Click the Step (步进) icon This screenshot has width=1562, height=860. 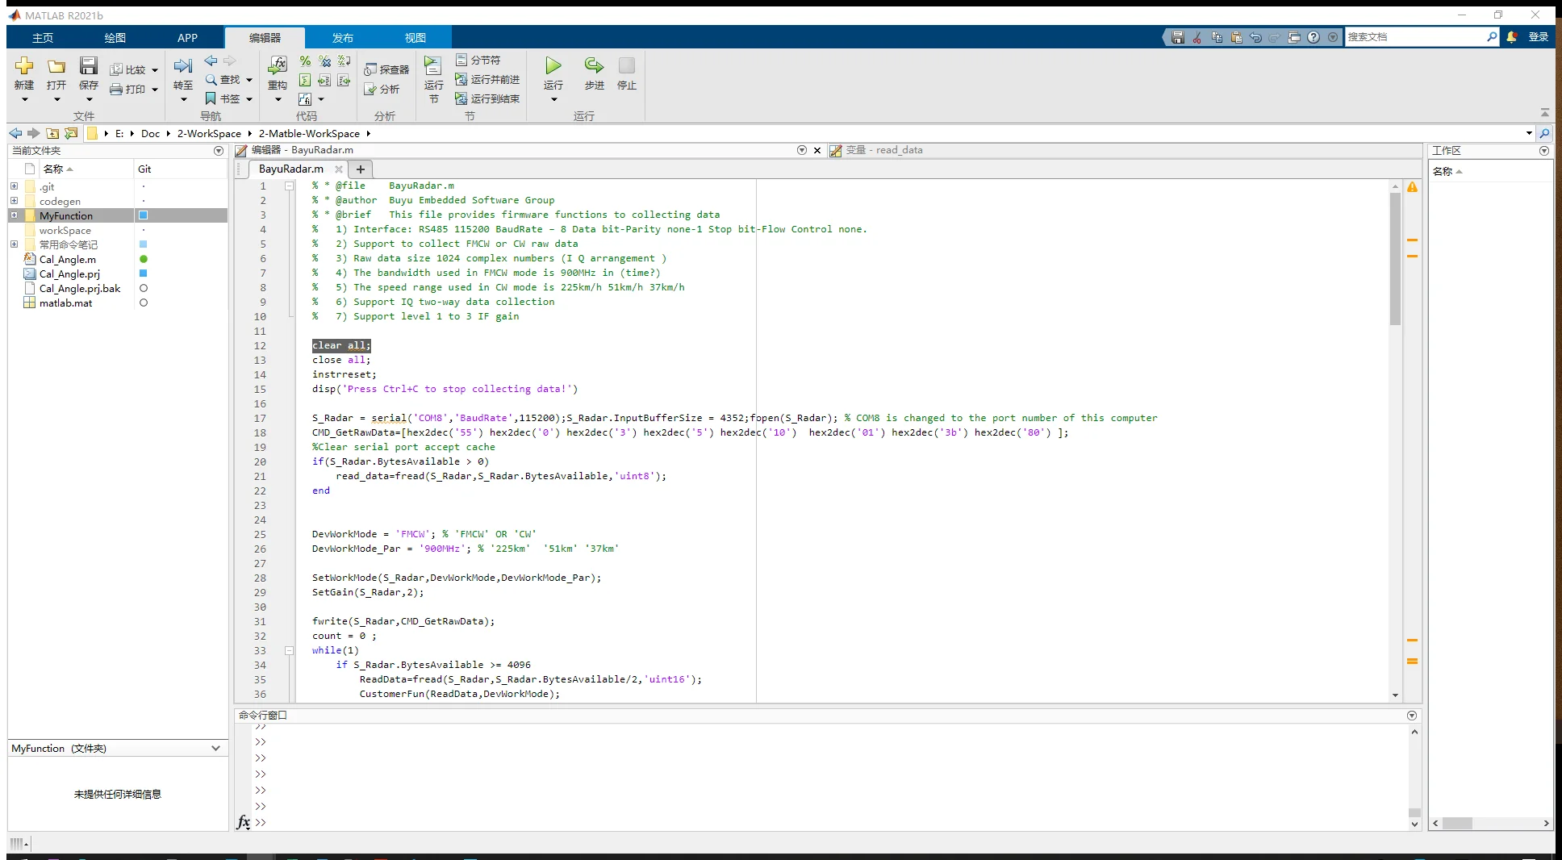[594, 66]
